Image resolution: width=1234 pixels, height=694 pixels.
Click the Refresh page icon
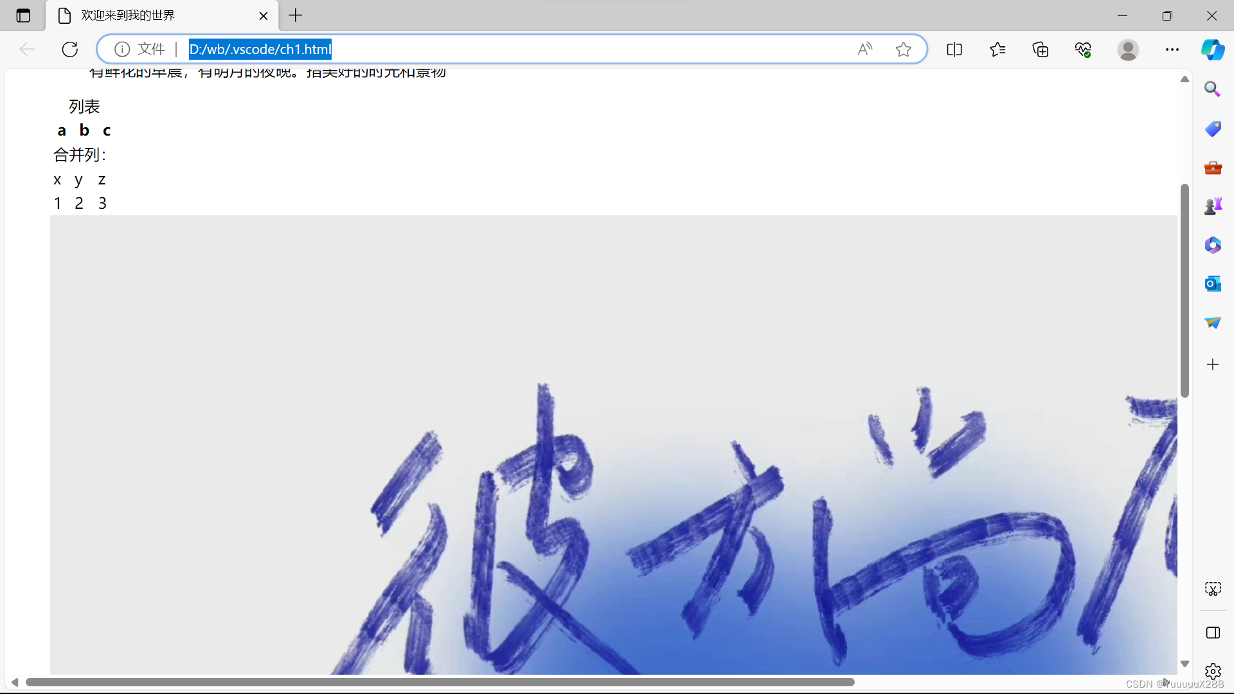point(70,49)
